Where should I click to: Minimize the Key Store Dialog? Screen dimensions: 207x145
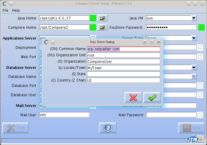coord(145,42)
